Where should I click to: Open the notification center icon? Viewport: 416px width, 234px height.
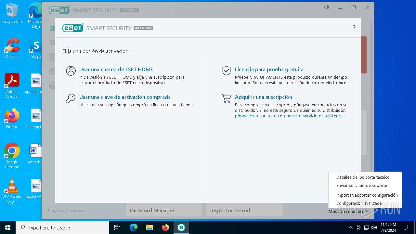405,227
